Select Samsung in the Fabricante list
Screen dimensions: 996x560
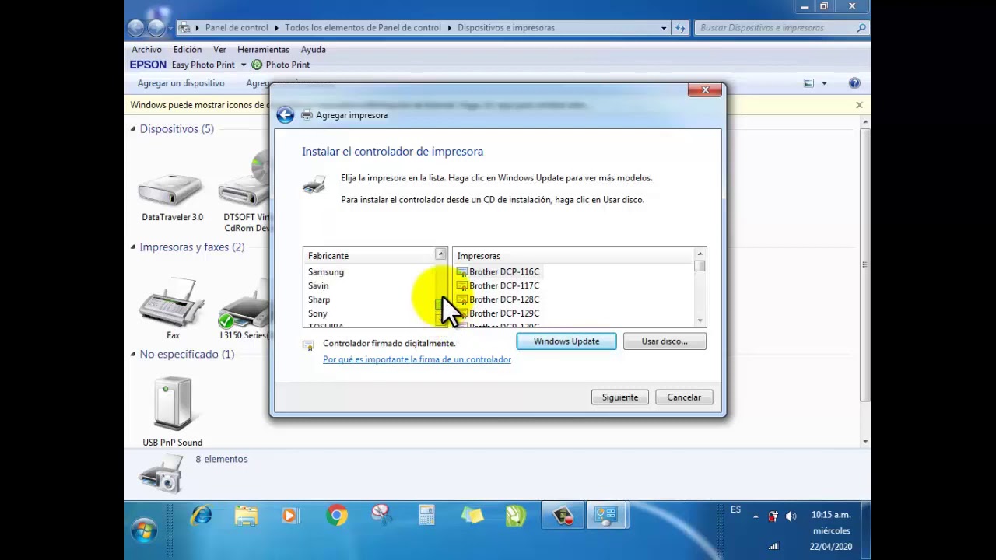[x=326, y=272]
